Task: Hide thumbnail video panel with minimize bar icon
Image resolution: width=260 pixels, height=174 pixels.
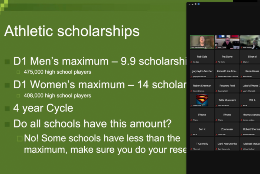Action: (x=189, y=4)
